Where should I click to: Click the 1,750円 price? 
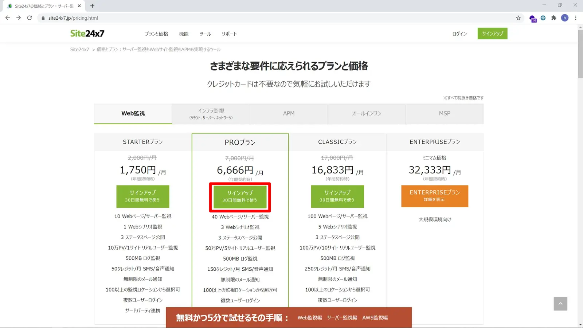[x=138, y=170]
